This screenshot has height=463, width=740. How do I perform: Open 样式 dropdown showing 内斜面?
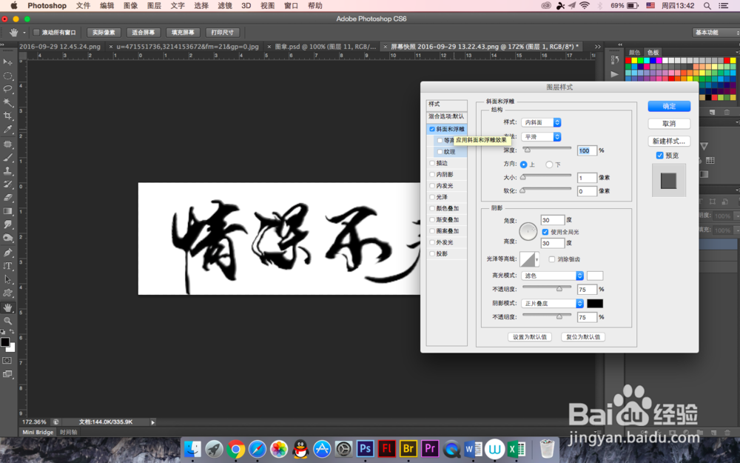pyautogui.click(x=541, y=122)
